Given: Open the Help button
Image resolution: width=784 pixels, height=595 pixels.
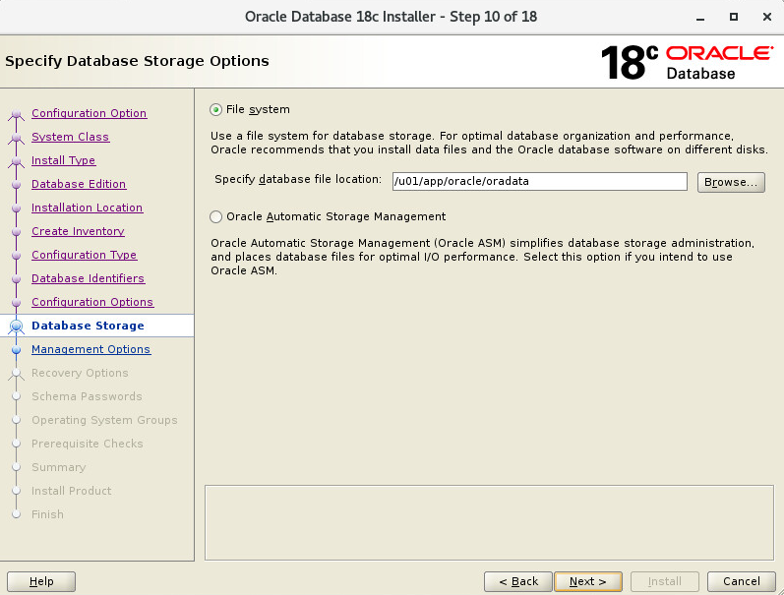Looking at the screenshot, I should (x=41, y=581).
